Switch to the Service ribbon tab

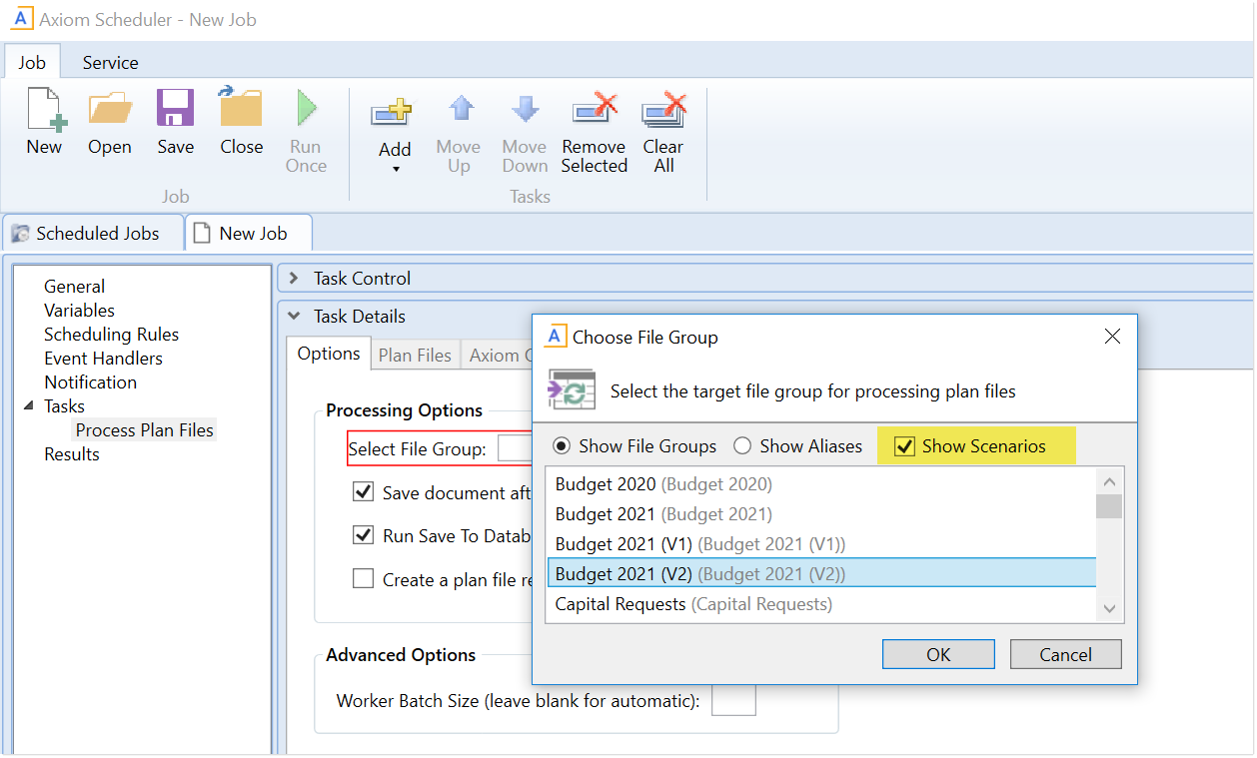point(110,62)
